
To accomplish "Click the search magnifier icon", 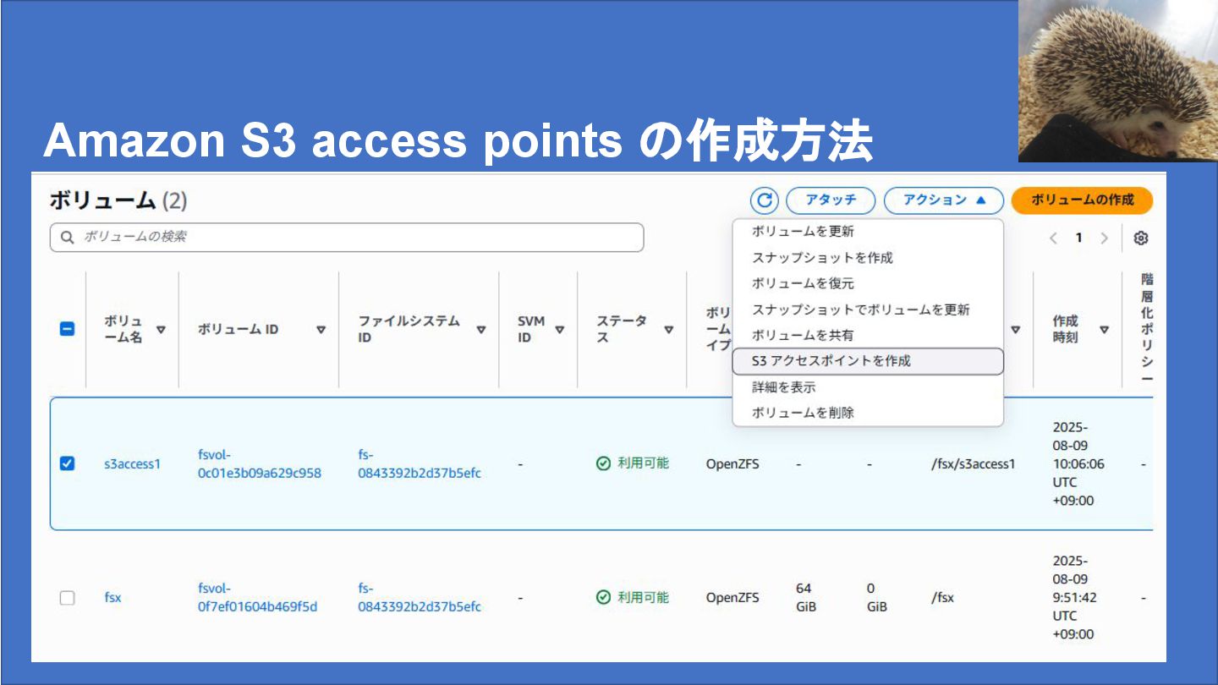I will (68, 238).
